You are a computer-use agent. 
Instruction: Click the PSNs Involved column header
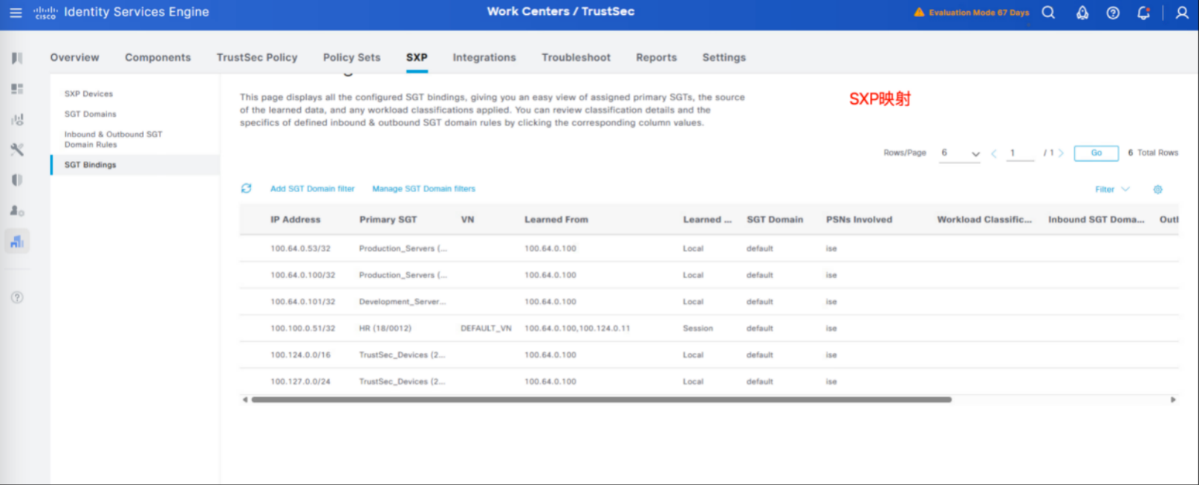pos(859,220)
